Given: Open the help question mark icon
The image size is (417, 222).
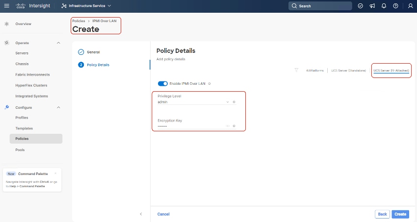Looking at the screenshot, I should coord(395,6).
